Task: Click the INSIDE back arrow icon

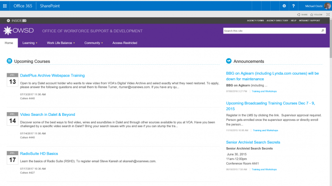Action: [x=8, y=20]
